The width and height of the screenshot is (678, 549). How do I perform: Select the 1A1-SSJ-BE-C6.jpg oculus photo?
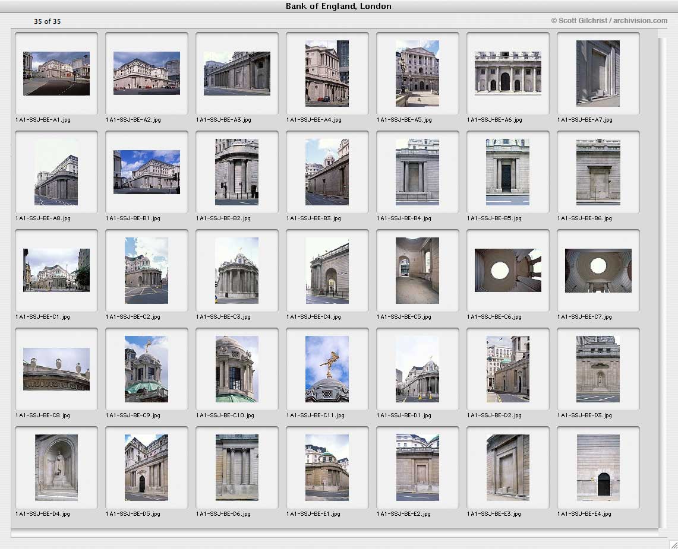pos(507,271)
